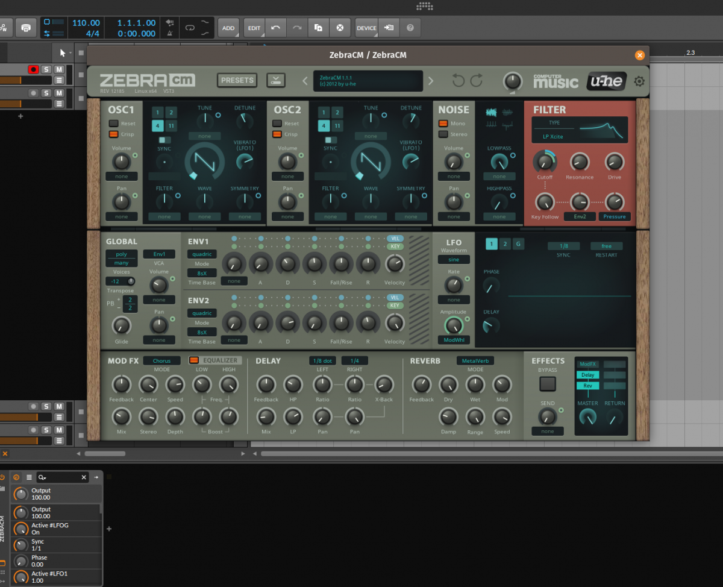Click the arrow-into-box icon beside DEVICE
Image resolution: width=723 pixels, height=587 pixels.
(389, 28)
